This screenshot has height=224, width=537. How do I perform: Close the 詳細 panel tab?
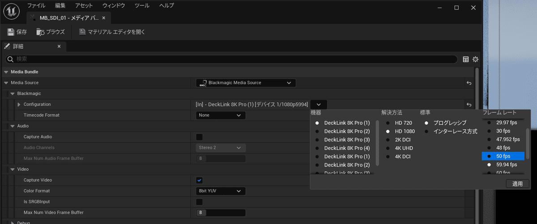(x=59, y=46)
